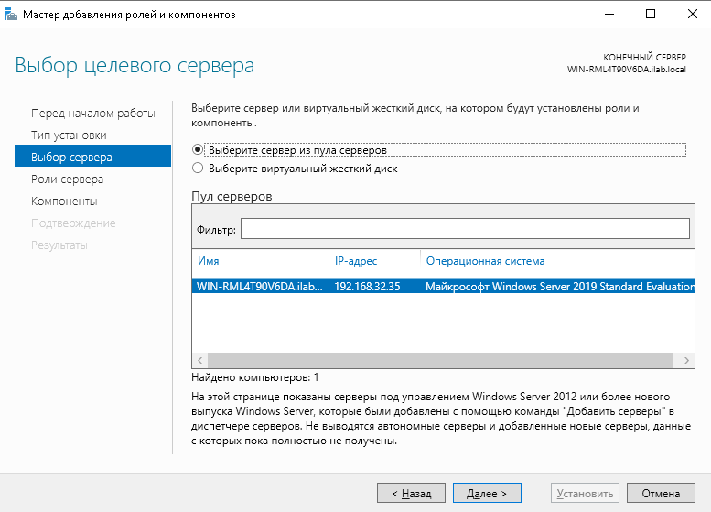Proceed with the 'Далее >' button
Viewport: 711px width, 512px height.
click(486, 493)
